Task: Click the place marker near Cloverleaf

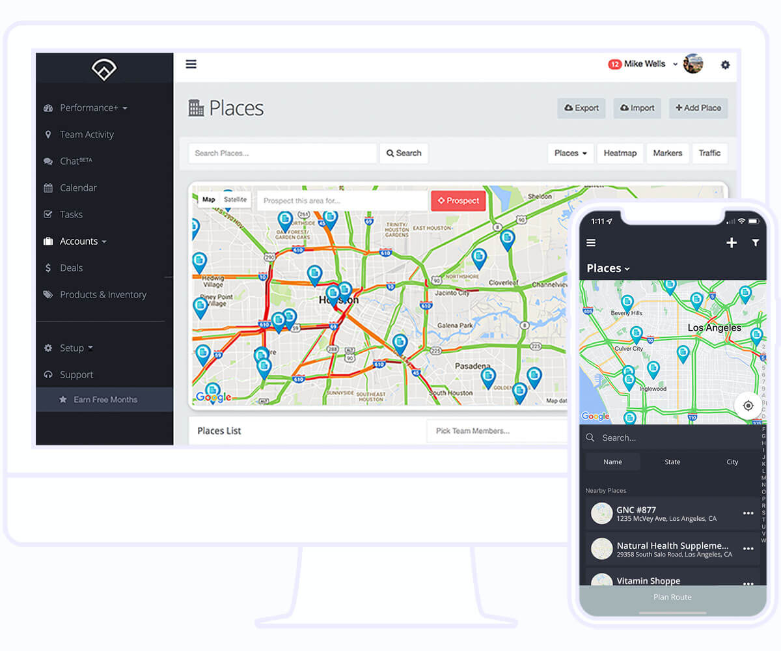Action: click(478, 258)
